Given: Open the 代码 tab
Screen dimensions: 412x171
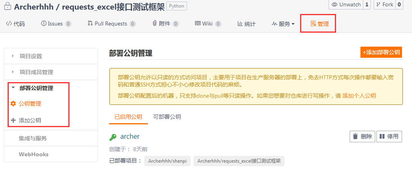Looking at the screenshot, I should 15,24.
